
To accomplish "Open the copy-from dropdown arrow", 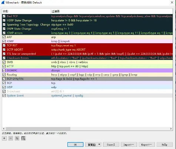I will (99, 145).
